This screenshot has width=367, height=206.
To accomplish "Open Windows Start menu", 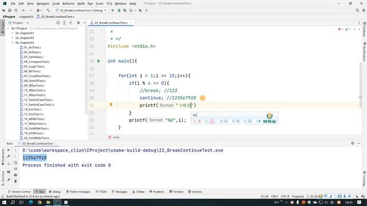I will tap(4, 202).
